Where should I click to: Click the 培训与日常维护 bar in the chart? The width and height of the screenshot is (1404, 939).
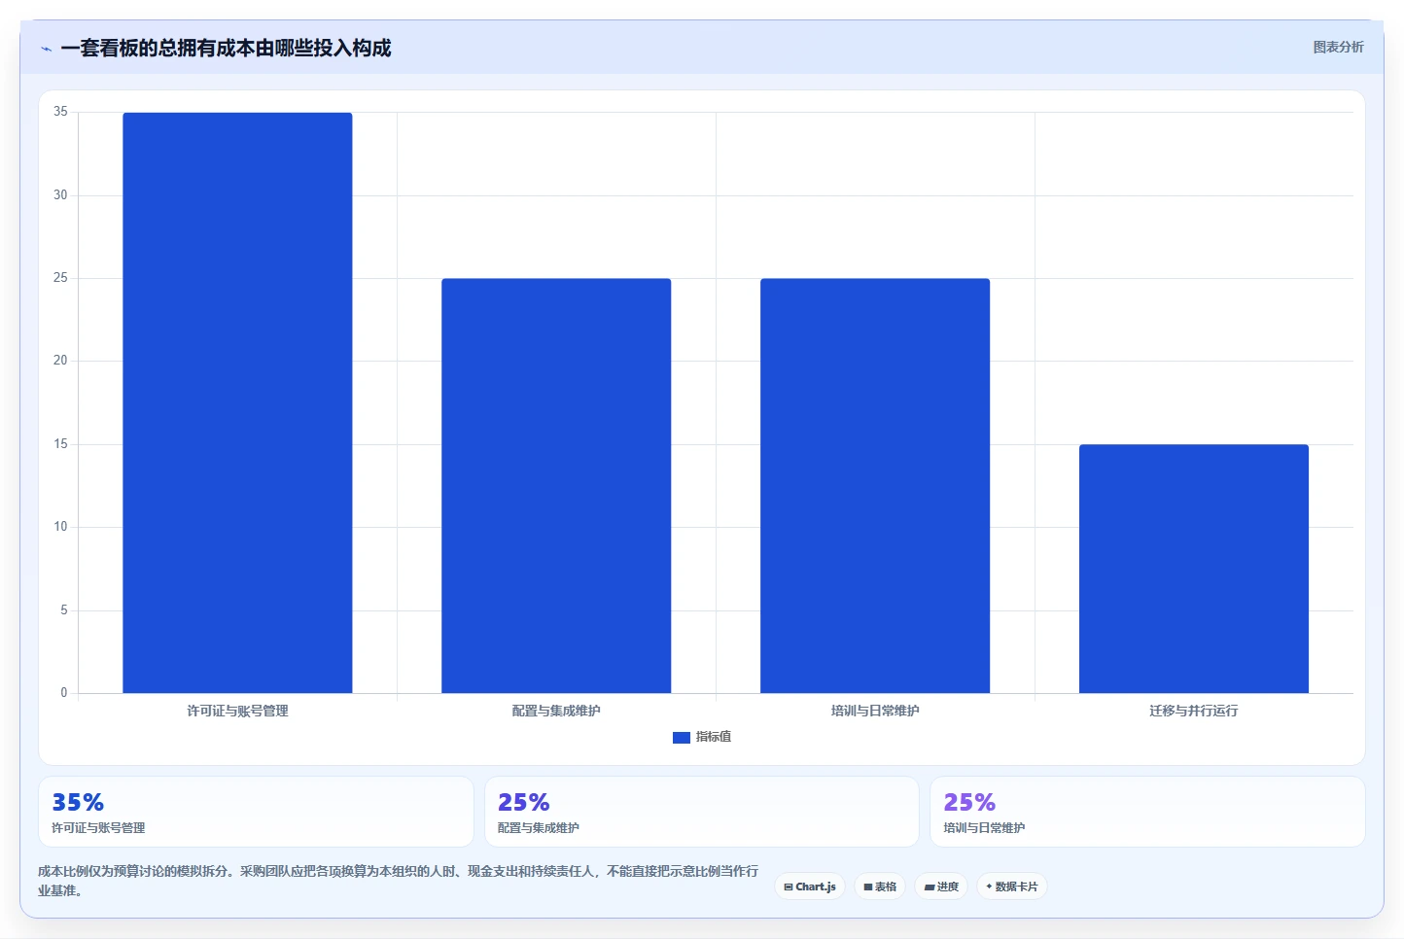click(875, 486)
